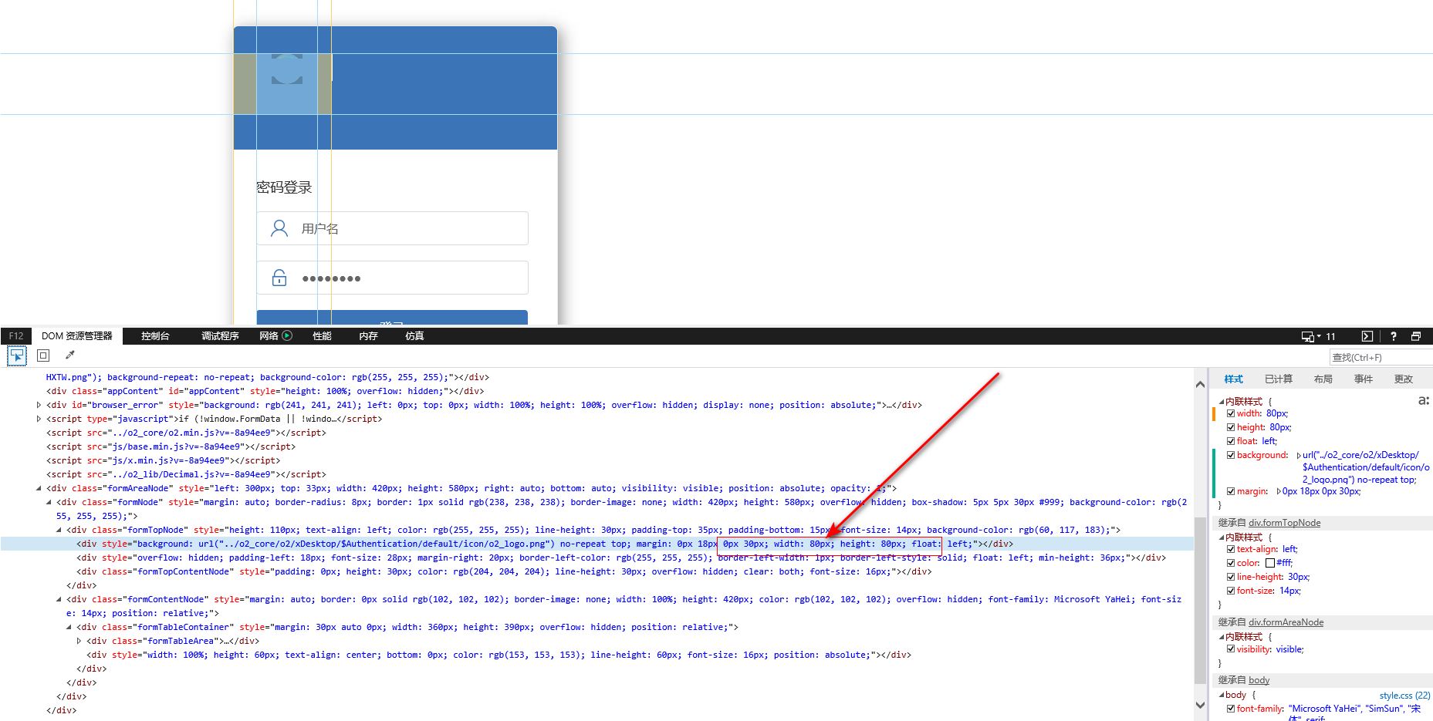
Task: Switch to the 已计算 pane tab
Action: coord(1278,379)
